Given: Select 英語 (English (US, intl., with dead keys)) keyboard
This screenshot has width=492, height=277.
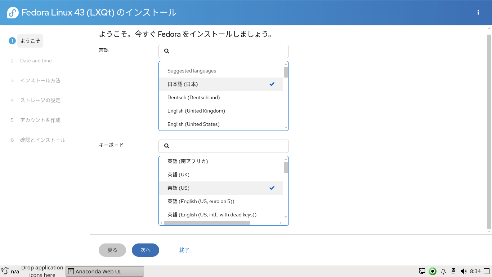Looking at the screenshot, I should pos(221,215).
